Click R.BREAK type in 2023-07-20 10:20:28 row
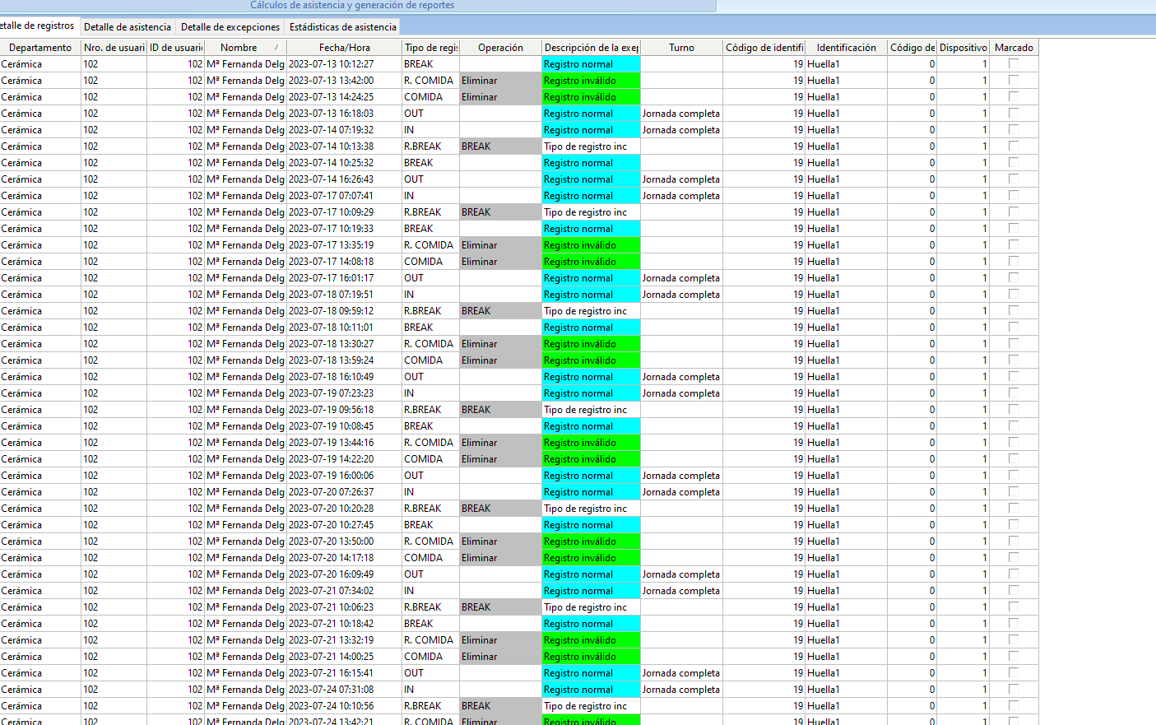The width and height of the screenshot is (1156, 725). (430, 509)
